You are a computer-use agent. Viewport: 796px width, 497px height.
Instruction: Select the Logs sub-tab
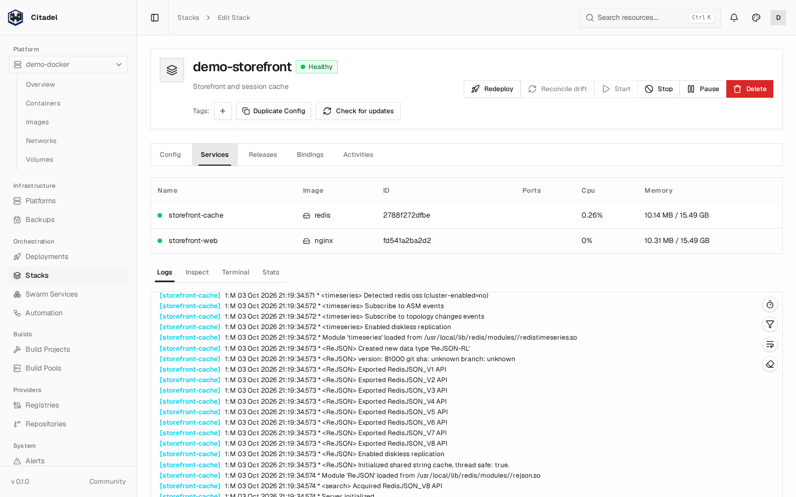165,272
